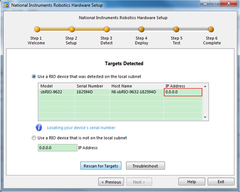Viewport: 240px width, 192px height.
Task: Click the Step 5 Test progress dot
Action: 176,29
